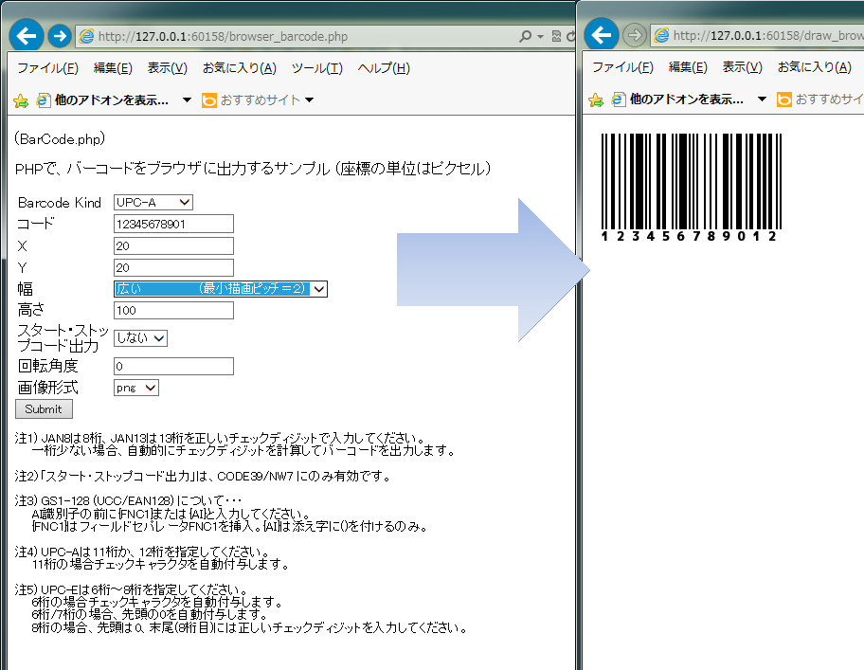Click 注3) GS1-128 note text
Image resolution: width=864 pixels, height=670 pixels.
[x=222, y=514]
